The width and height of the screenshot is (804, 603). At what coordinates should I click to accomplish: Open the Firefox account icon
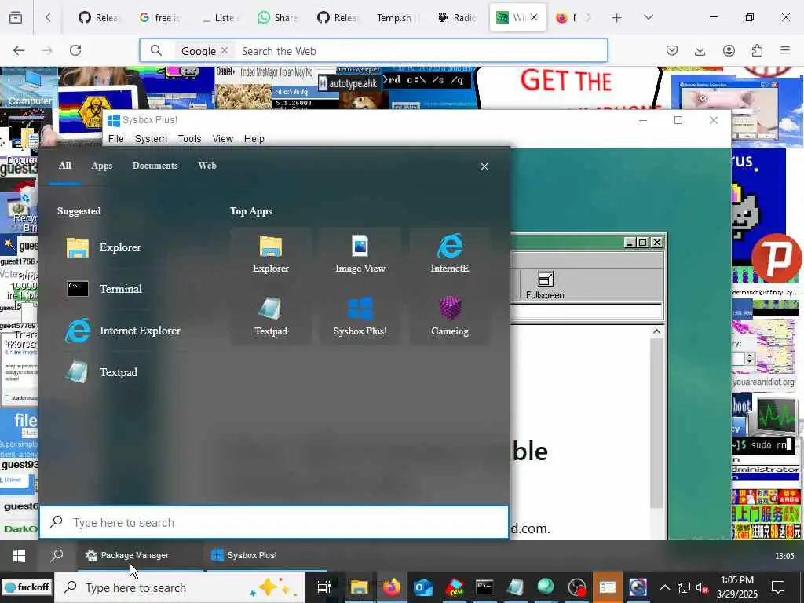coord(729,50)
